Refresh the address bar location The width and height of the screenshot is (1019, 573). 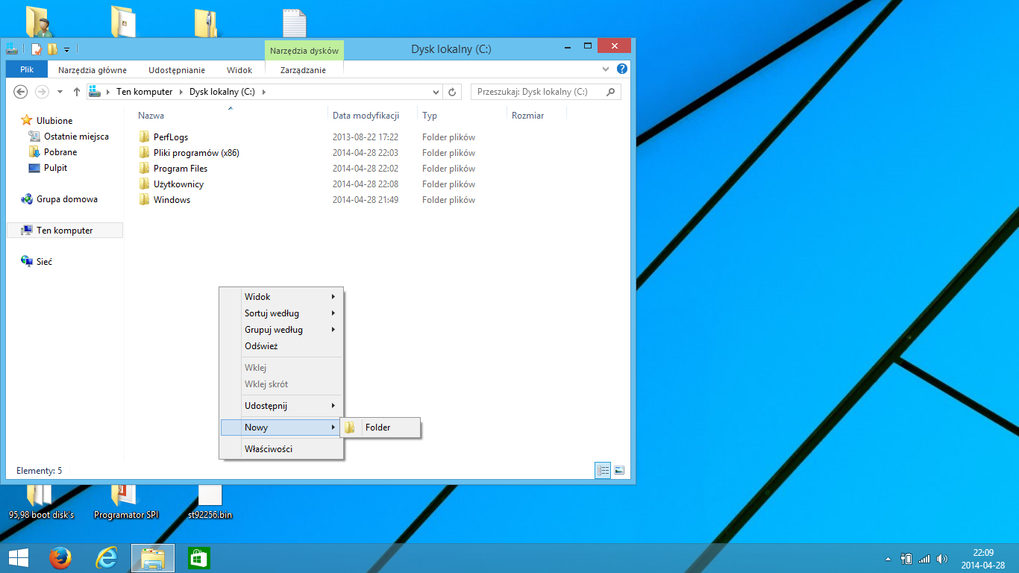[451, 92]
